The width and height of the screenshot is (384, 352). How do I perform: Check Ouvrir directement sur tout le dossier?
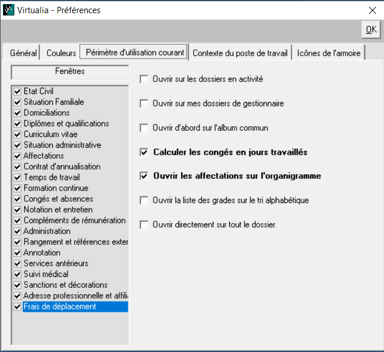(144, 225)
